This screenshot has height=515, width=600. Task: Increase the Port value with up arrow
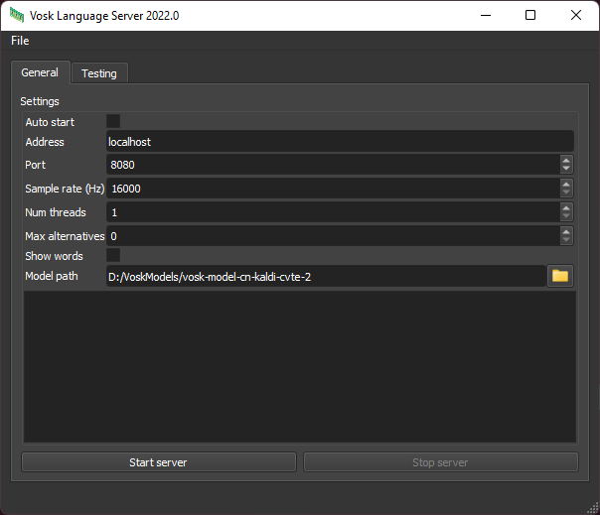(x=566, y=160)
